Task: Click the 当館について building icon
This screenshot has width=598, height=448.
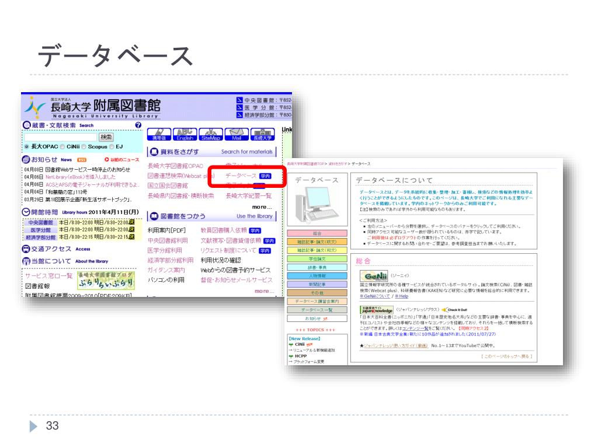Action: [26, 261]
